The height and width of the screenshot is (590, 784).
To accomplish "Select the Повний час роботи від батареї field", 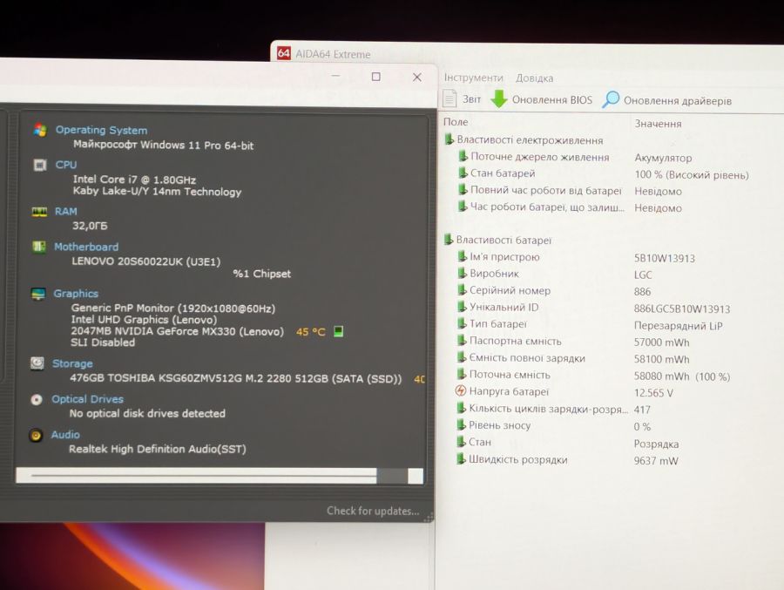I will [x=546, y=191].
